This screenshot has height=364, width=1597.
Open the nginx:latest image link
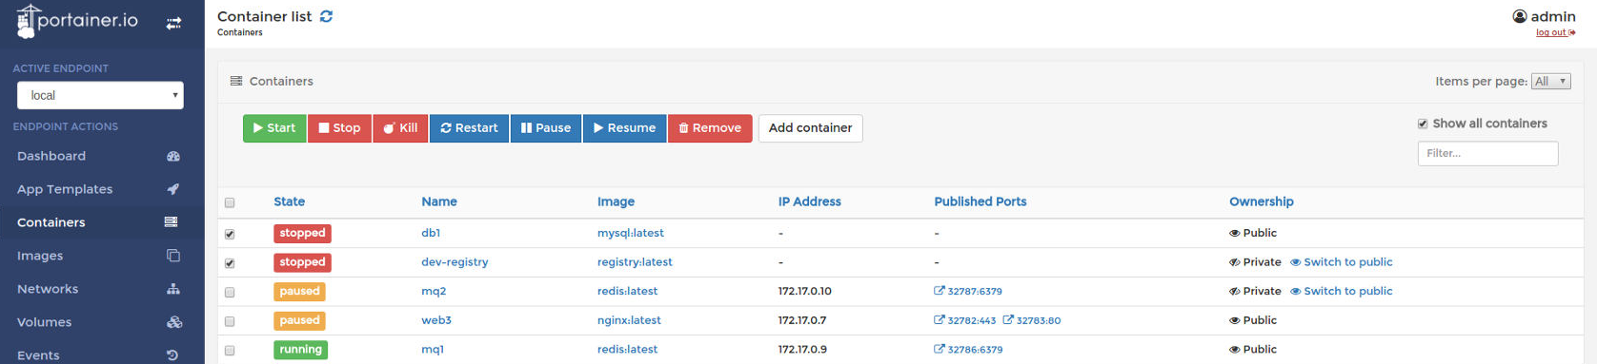click(629, 320)
